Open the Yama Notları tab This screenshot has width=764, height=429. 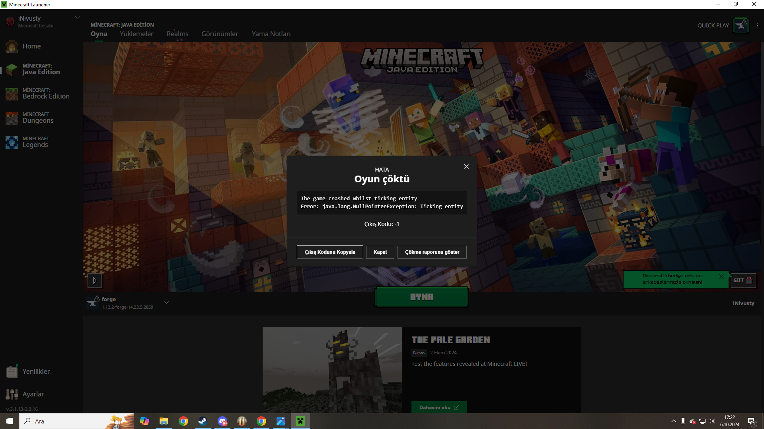click(x=271, y=34)
